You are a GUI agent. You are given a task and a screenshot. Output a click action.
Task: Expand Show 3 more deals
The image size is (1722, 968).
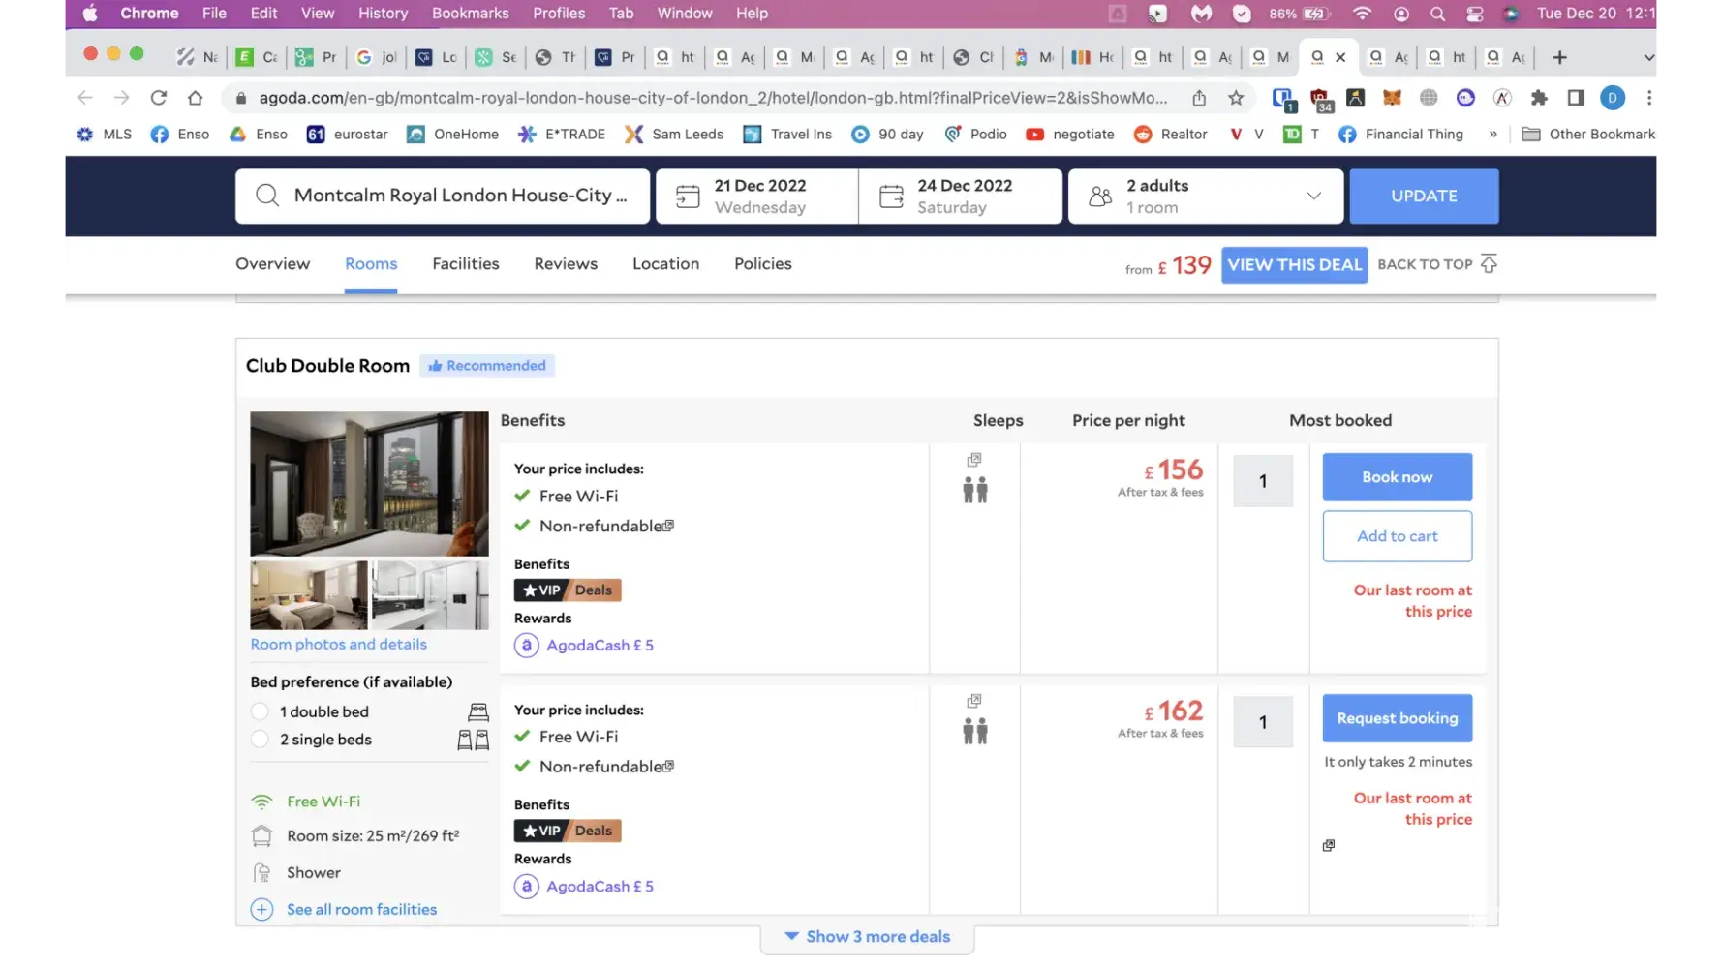pyautogui.click(x=867, y=937)
